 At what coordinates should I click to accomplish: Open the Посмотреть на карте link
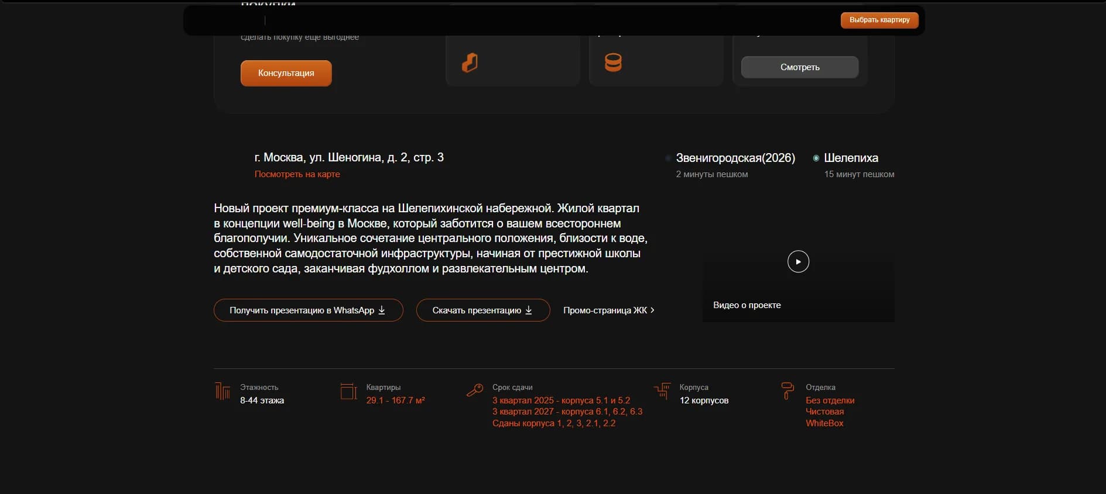tap(297, 174)
